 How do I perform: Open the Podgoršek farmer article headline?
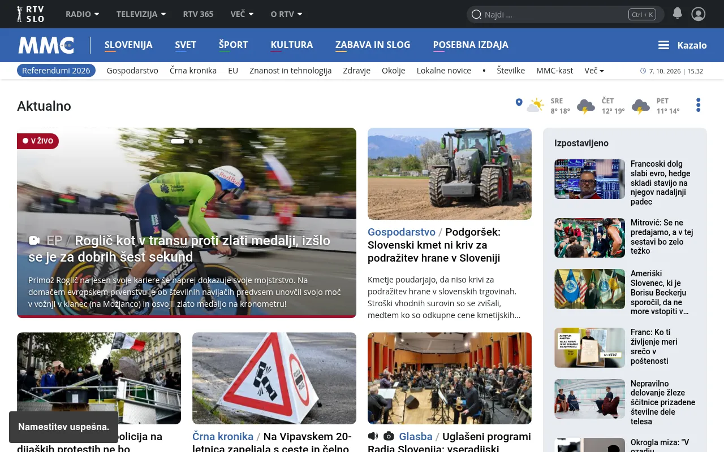coord(434,245)
